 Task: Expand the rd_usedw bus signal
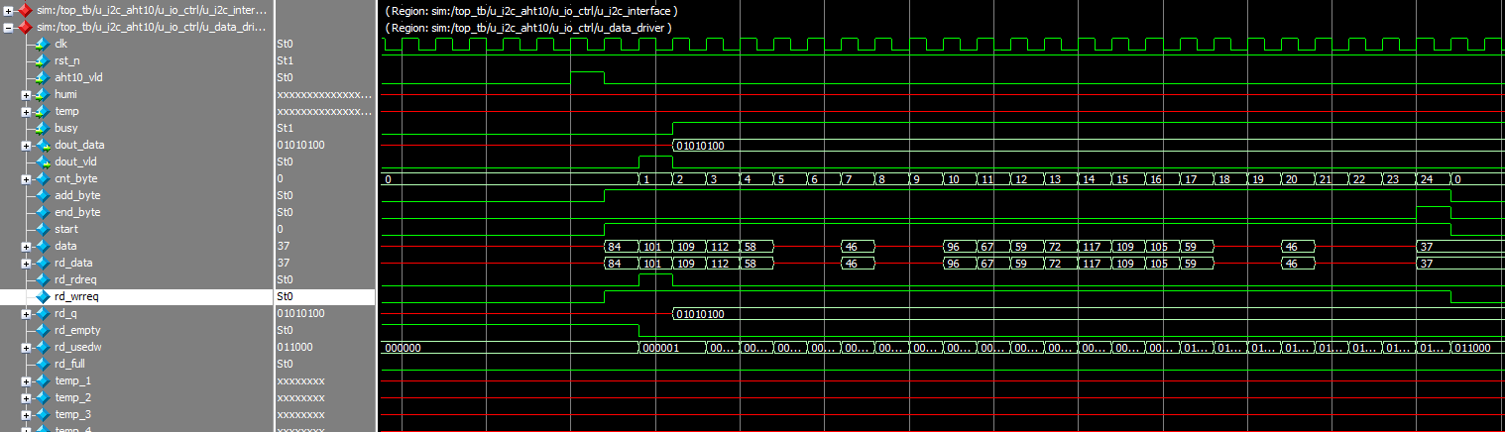26,347
